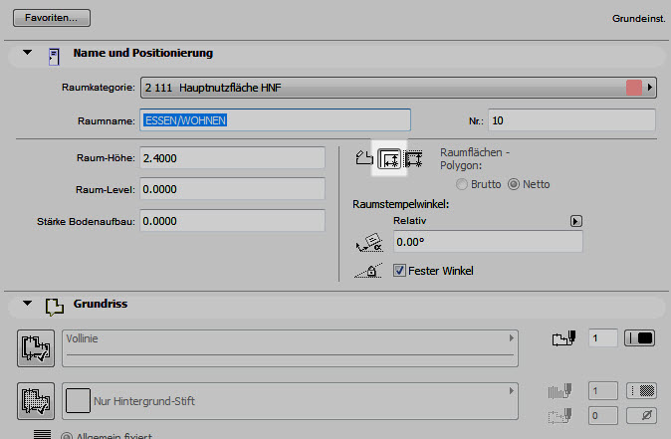Viewport: 671px width, 439px height.
Task: Click the background pen transparent swatch
Action: point(641,415)
